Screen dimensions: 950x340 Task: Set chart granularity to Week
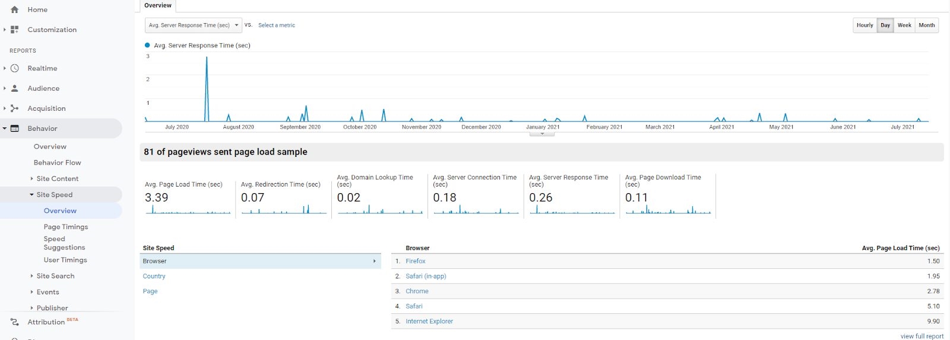point(904,25)
